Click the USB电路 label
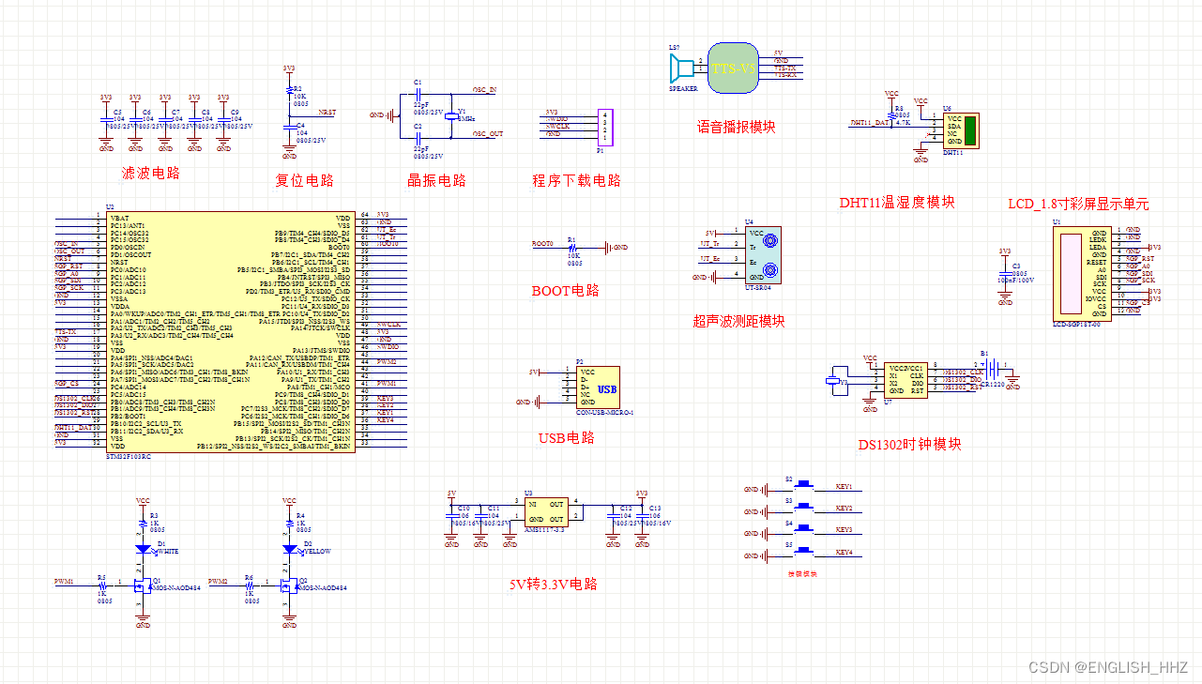 pyautogui.click(x=567, y=437)
